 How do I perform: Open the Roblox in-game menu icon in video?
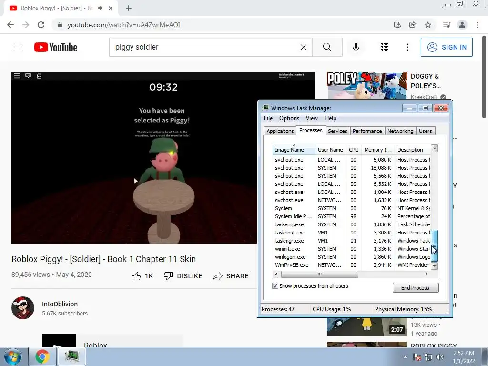17,76
